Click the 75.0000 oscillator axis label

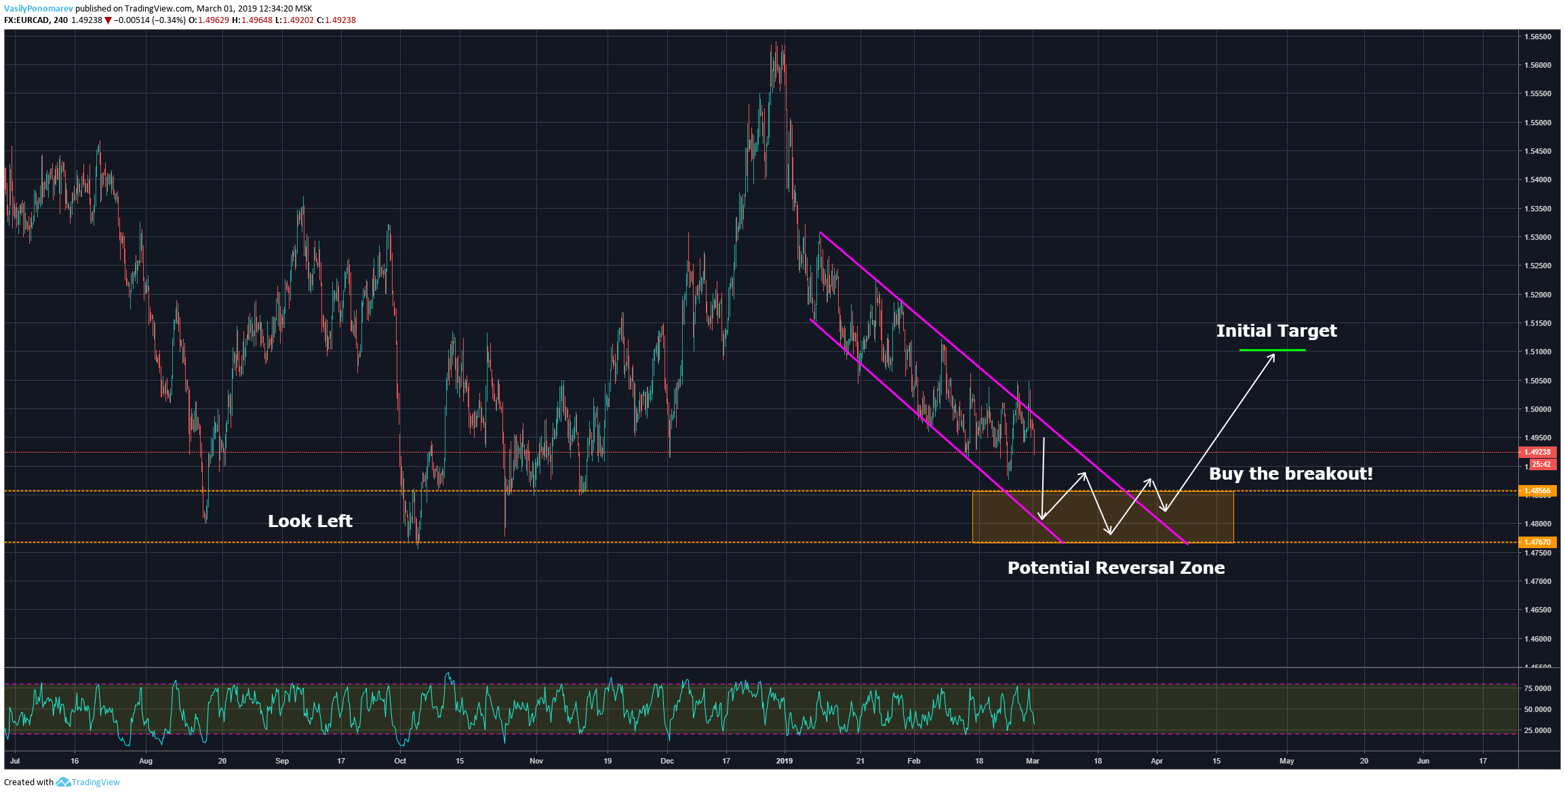pyautogui.click(x=1538, y=688)
